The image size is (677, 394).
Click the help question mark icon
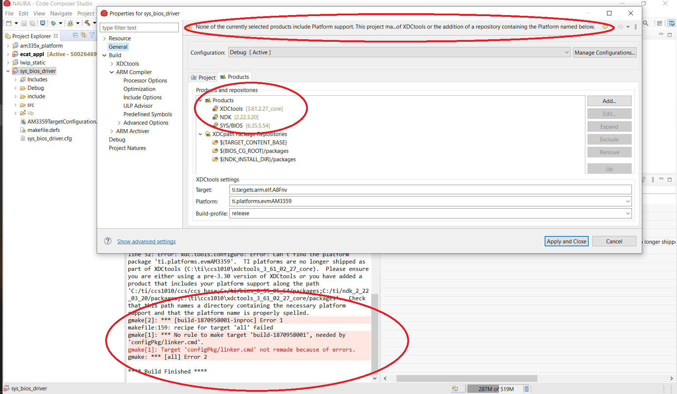pos(108,241)
